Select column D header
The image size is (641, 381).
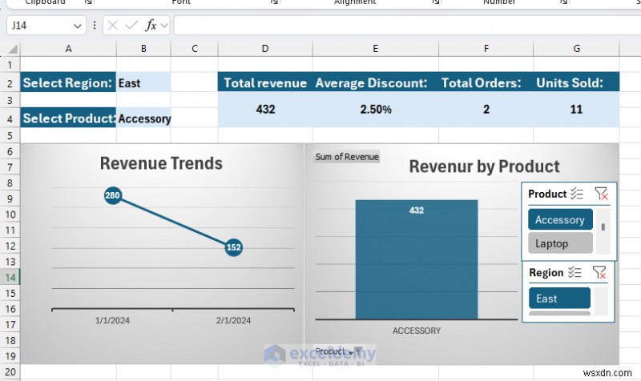[x=265, y=49]
